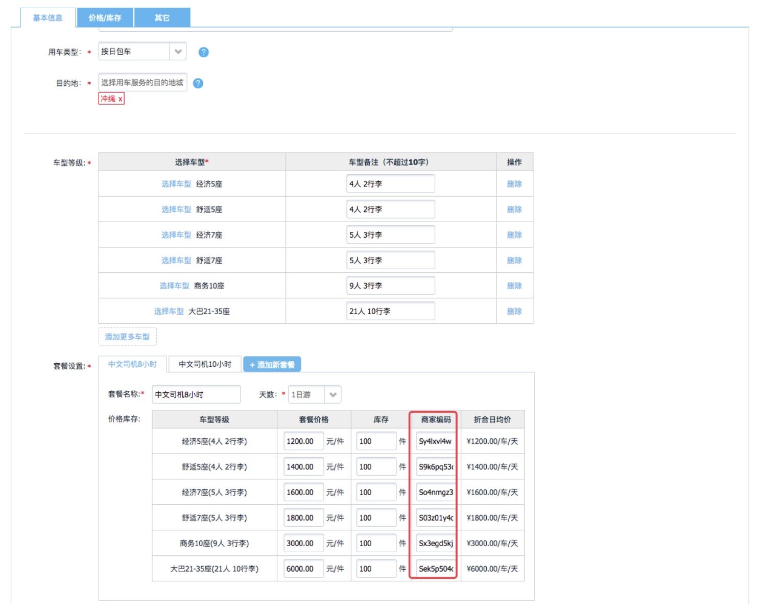
Task: Switch to the 其它 tab
Action: coord(162,18)
